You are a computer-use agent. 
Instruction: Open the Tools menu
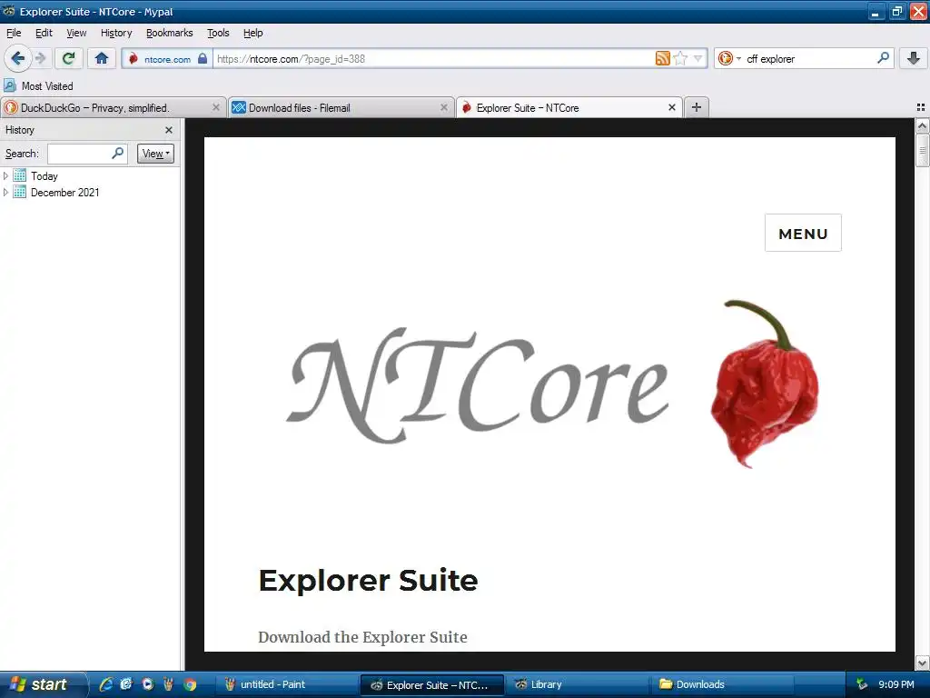click(218, 33)
